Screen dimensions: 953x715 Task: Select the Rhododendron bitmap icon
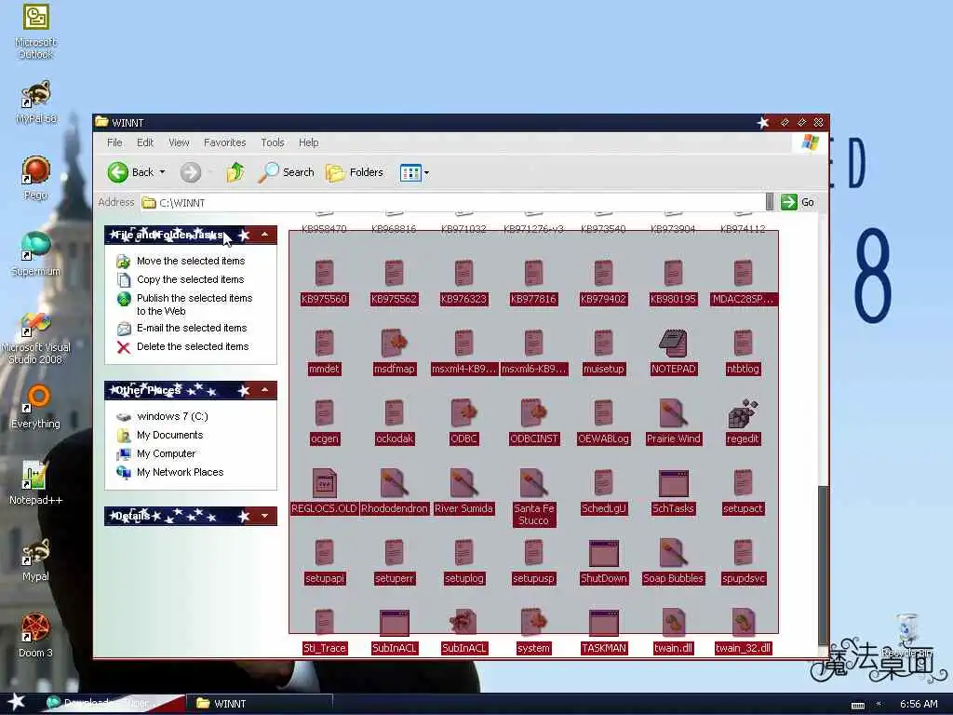[394, 483]
